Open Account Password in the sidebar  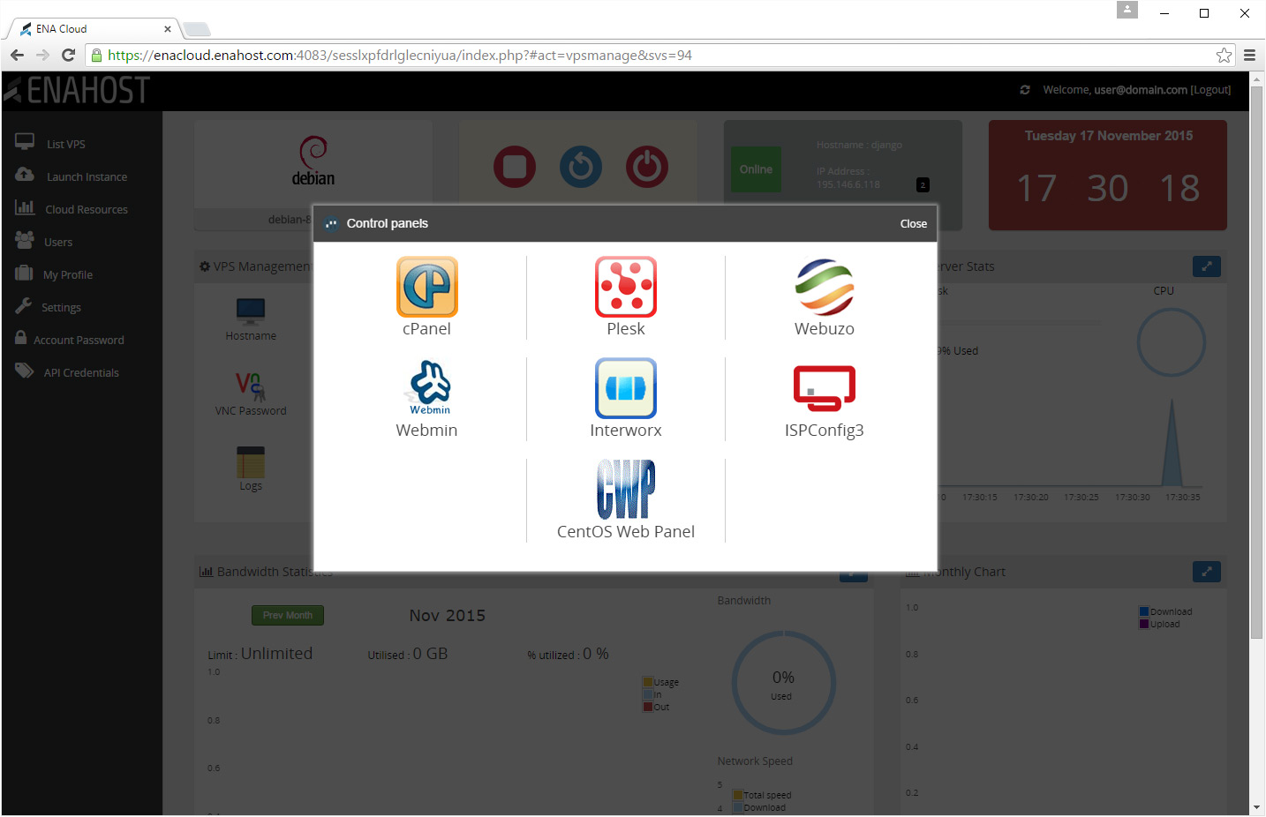click(79, 341)
